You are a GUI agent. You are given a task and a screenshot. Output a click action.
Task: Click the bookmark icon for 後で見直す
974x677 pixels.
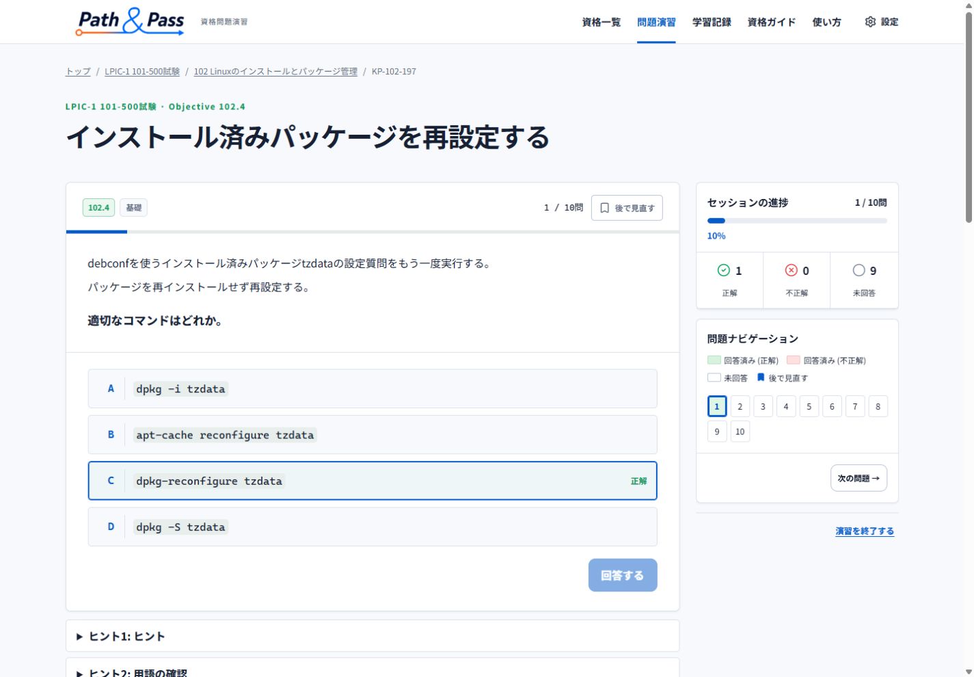[604, 208]
